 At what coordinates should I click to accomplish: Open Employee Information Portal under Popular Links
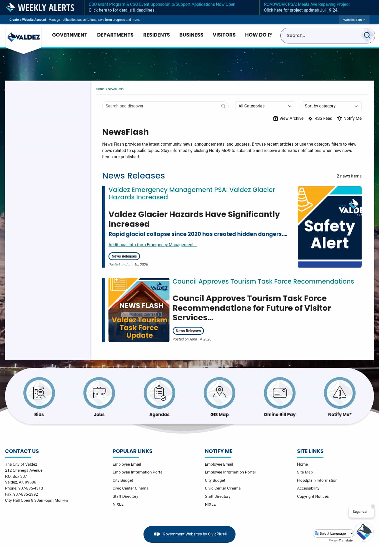[x=138, y=472]
